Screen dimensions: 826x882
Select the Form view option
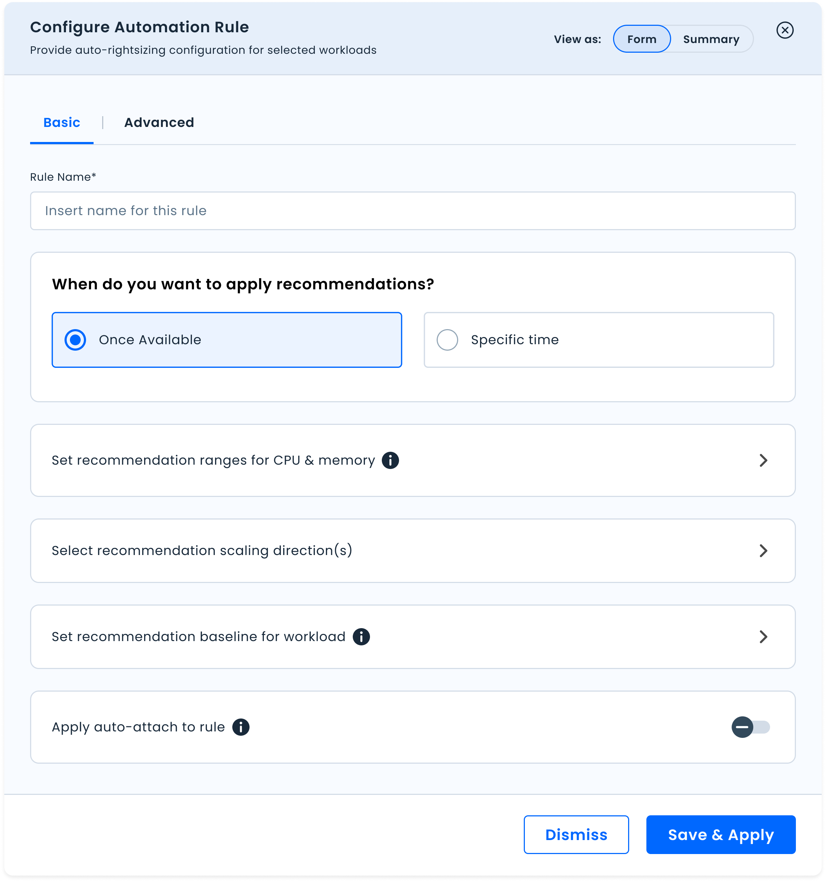[641, 39]
